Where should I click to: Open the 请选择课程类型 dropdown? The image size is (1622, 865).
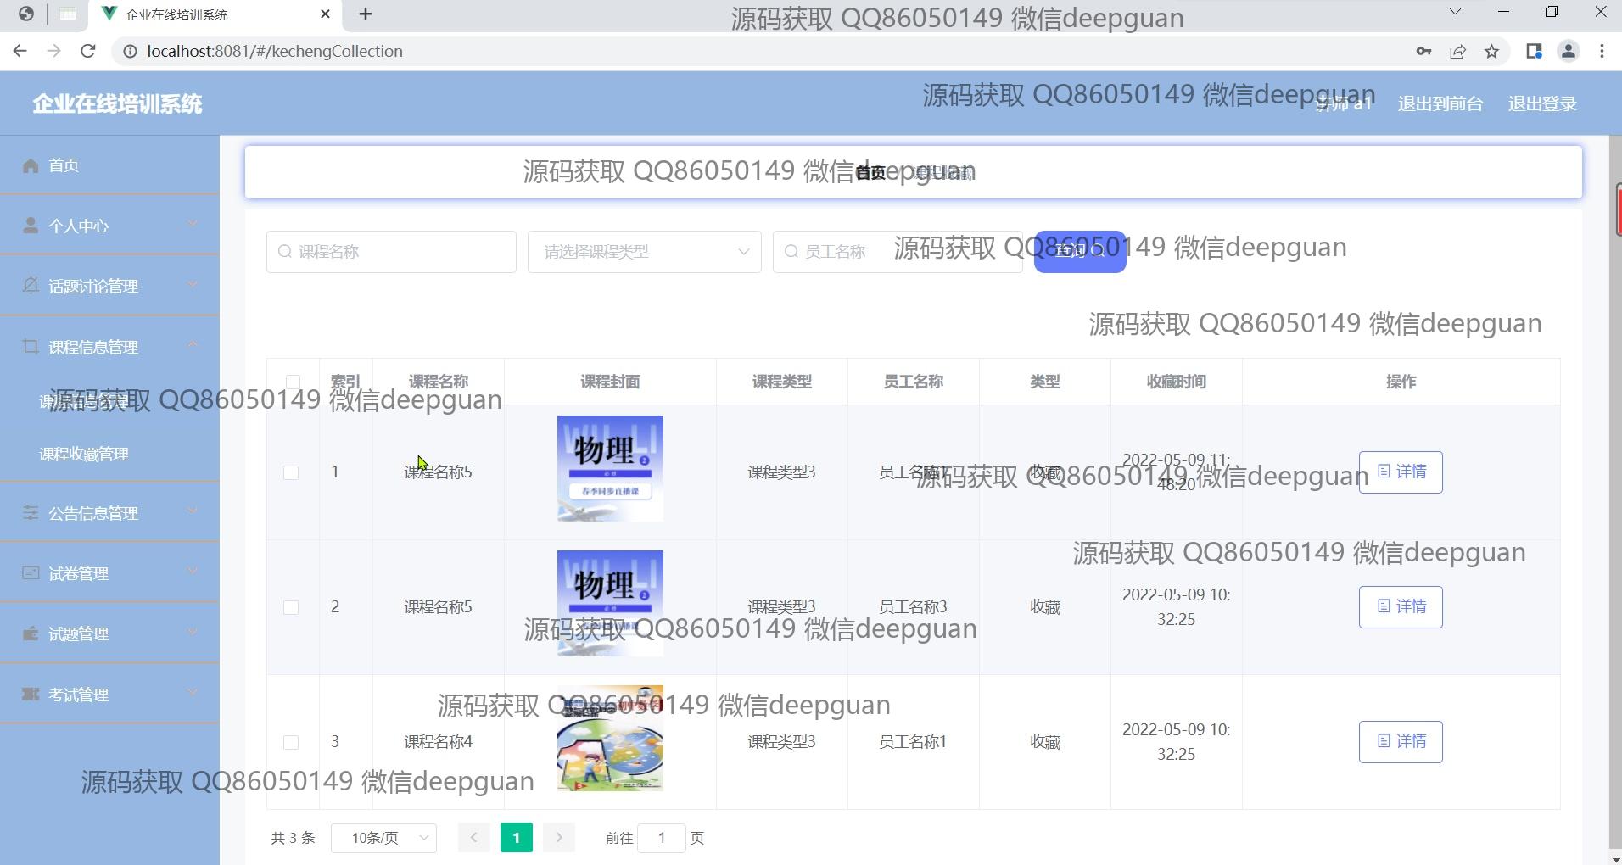click(644, 252)
